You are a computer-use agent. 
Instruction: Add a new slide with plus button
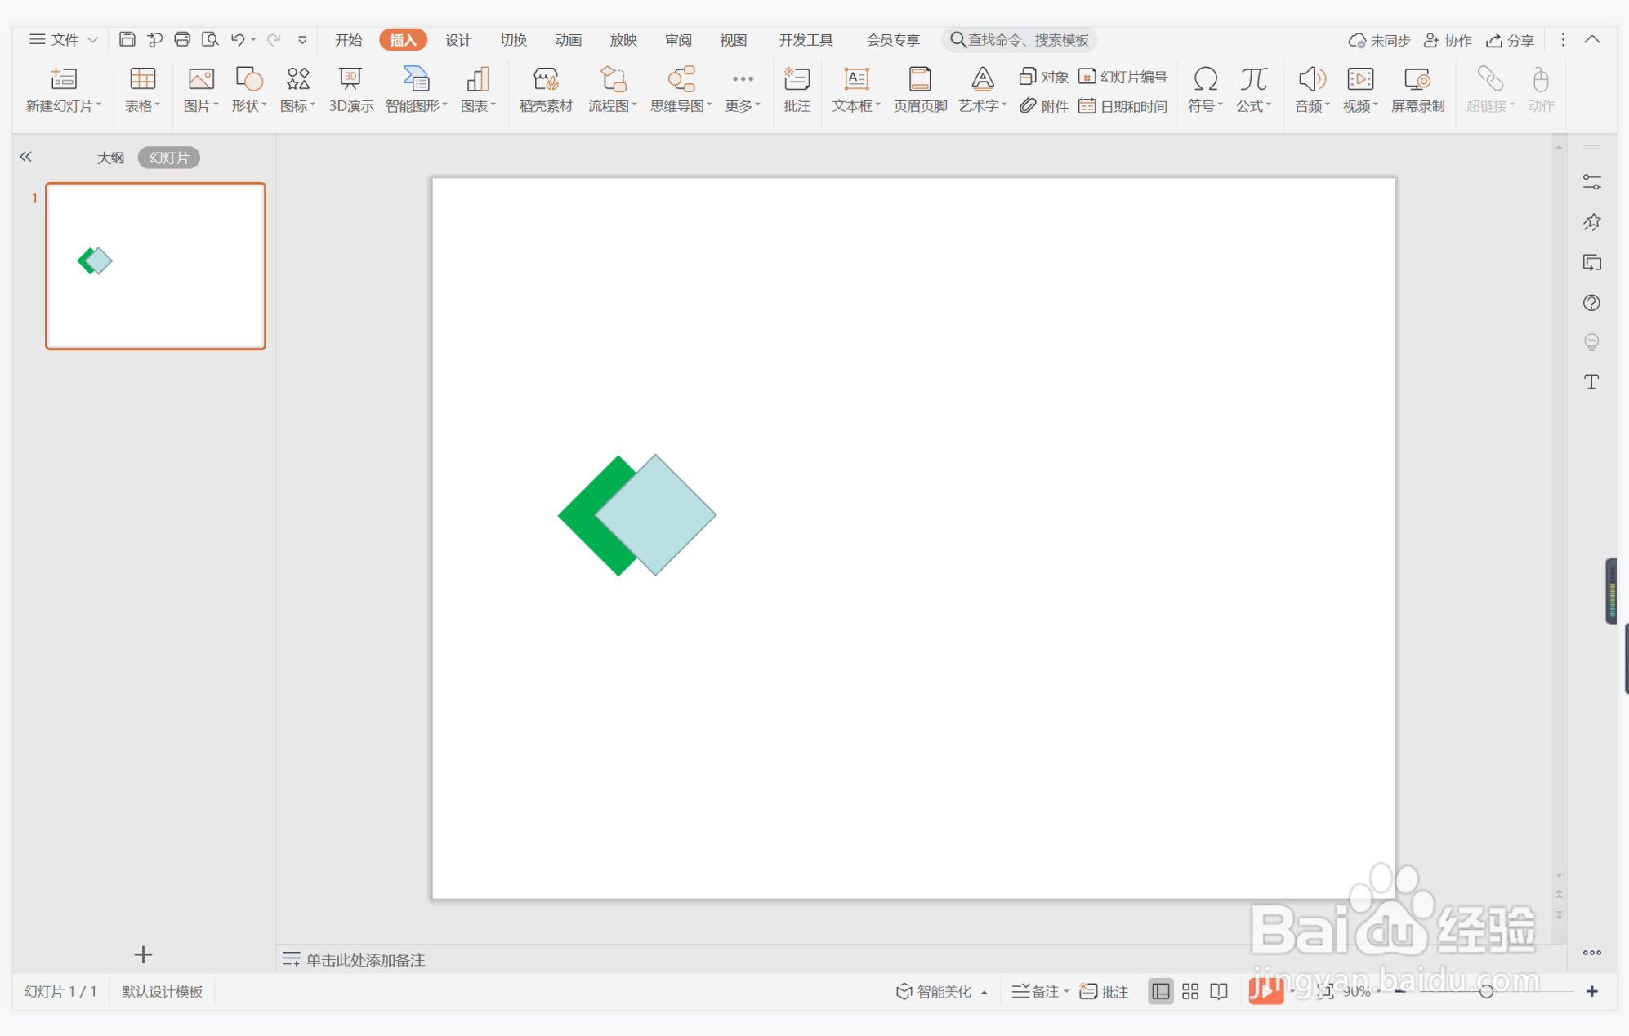pos(143,954)
